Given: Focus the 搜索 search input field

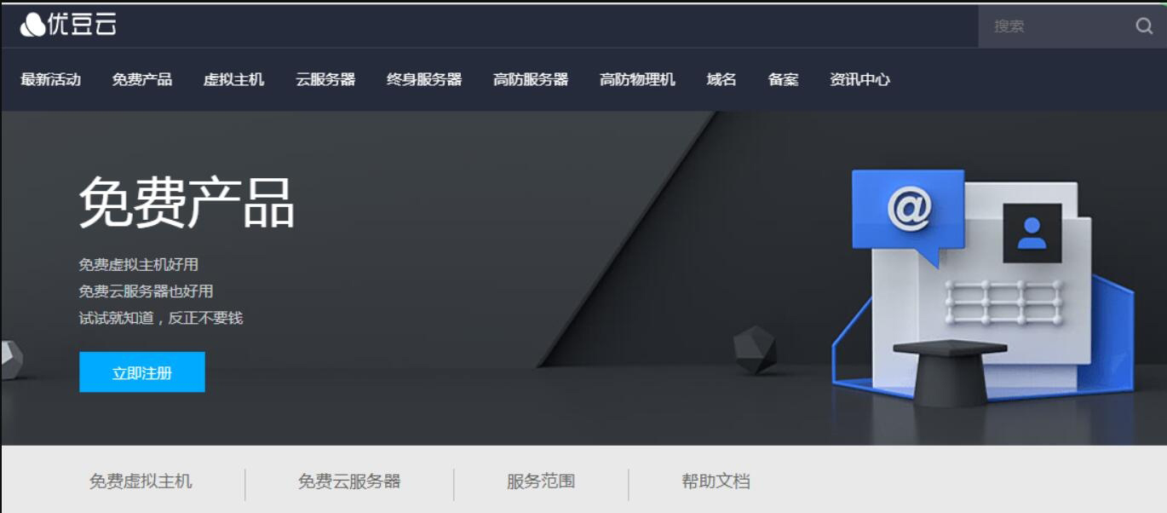Looking at the screenshot, I should [x=1055, y=26].
